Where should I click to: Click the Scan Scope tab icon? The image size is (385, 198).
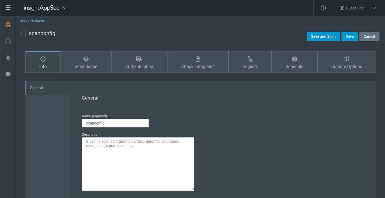tap(86, 59)
